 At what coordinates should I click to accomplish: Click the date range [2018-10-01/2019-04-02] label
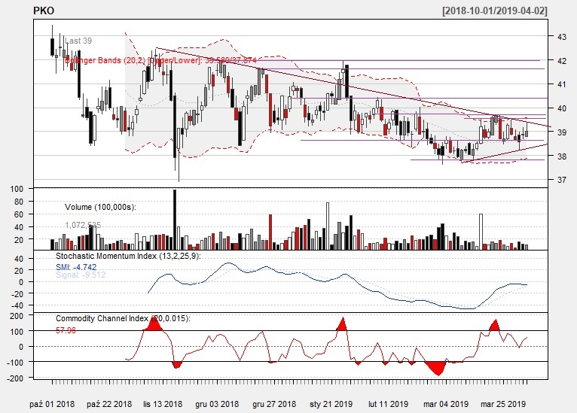pyautogui.click(x=495, y=11)
